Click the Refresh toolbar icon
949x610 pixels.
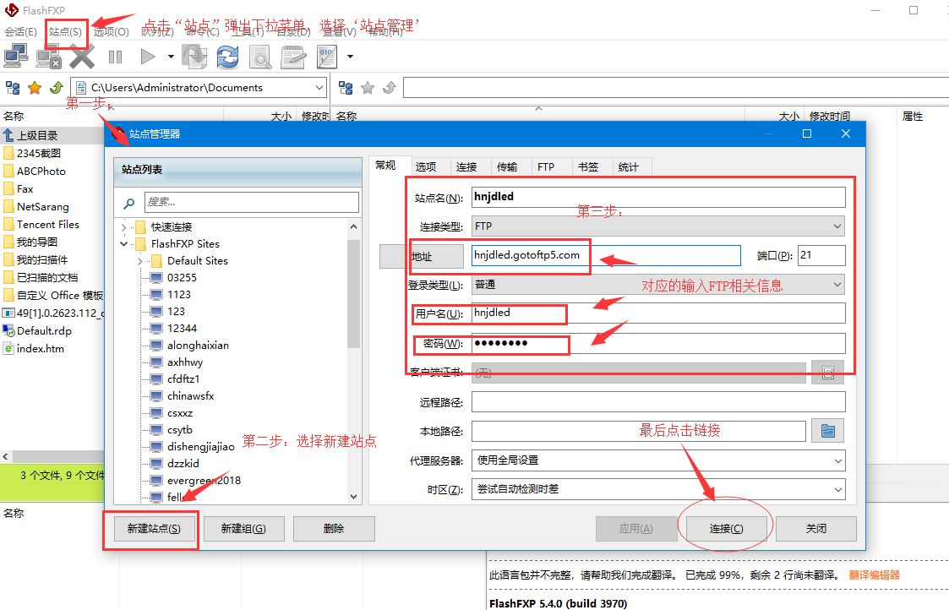(226, 57)
